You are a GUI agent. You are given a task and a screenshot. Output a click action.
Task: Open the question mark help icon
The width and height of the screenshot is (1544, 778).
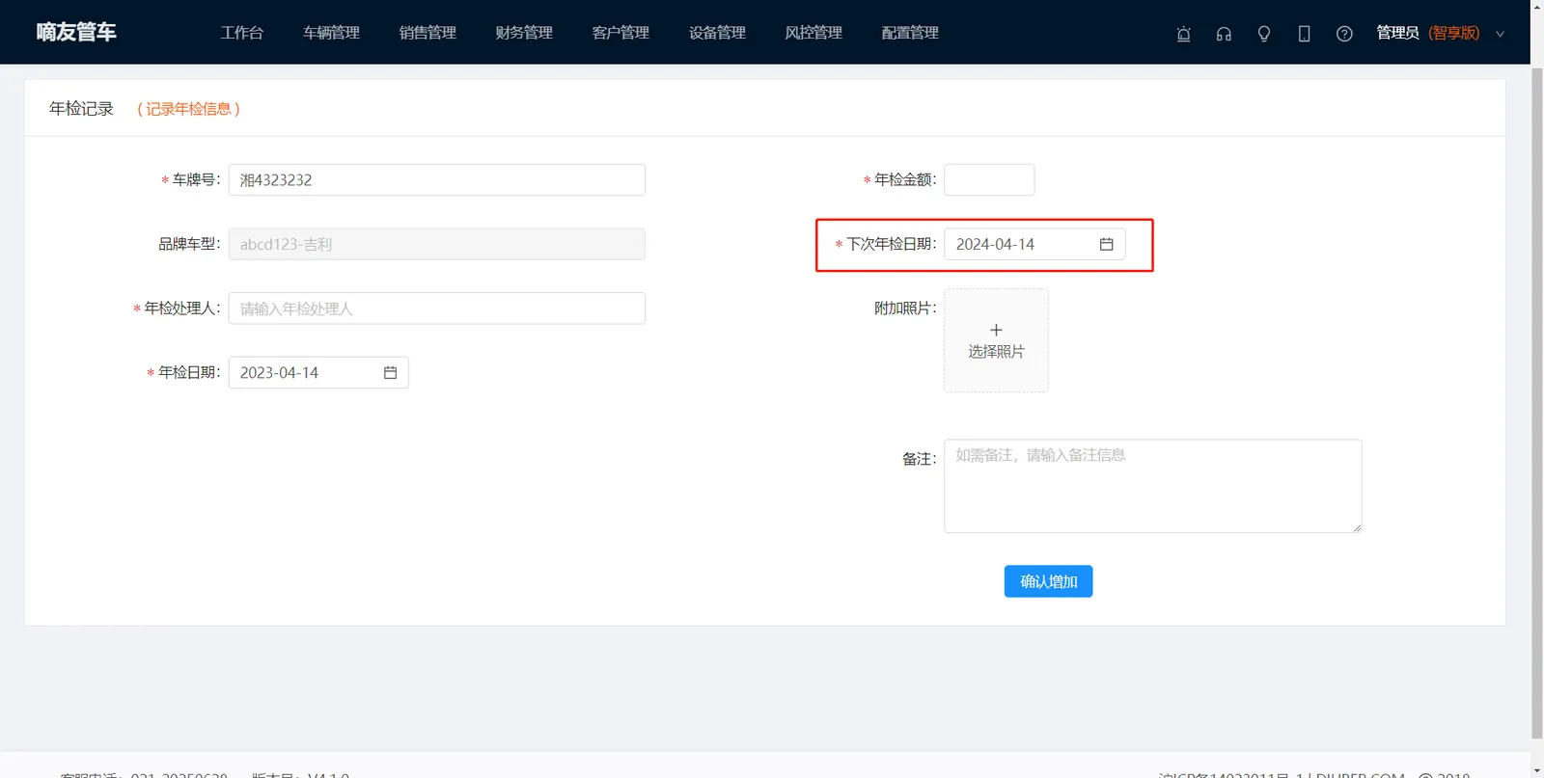point(1344,34)
